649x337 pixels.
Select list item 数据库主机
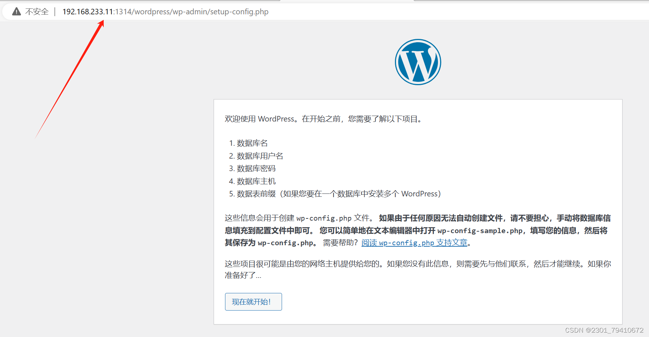point(256,181)
